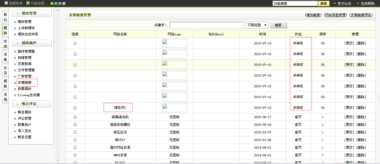Tick the checkbox for 博彩网 row
Viewport: 380px width, 164px height.
pos(75,108)
